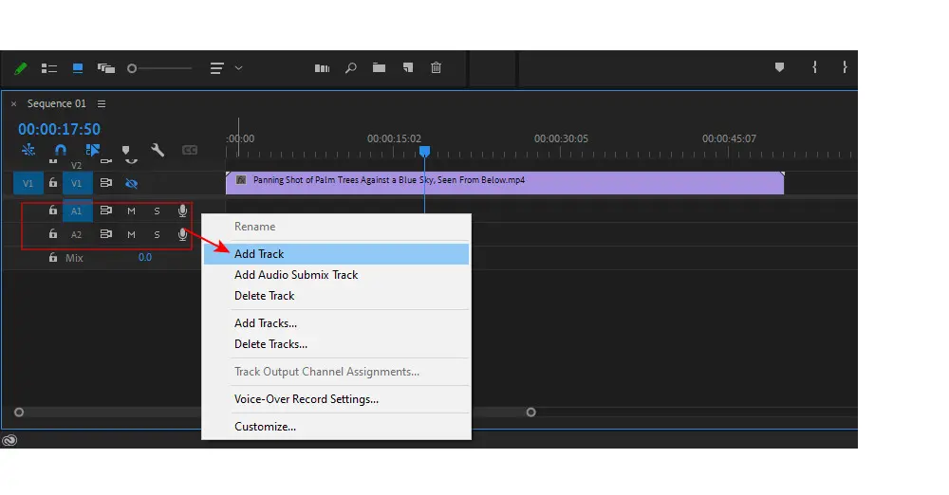Click the New Item icon
Viewport: 949px width, 495px height.
(x=407, y=68)
